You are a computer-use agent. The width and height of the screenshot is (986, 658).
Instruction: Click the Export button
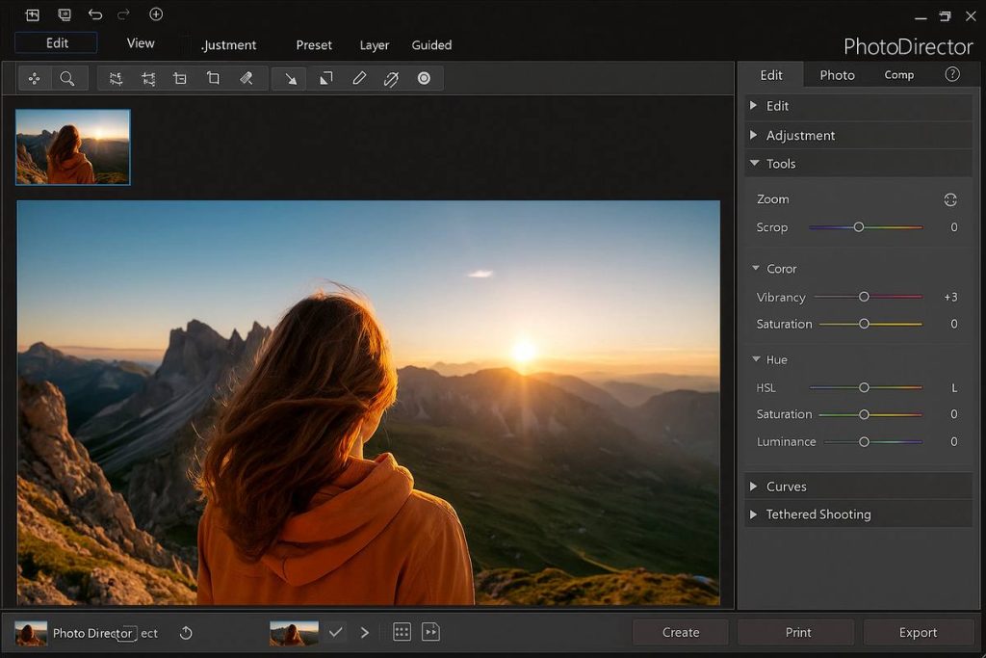918,632
